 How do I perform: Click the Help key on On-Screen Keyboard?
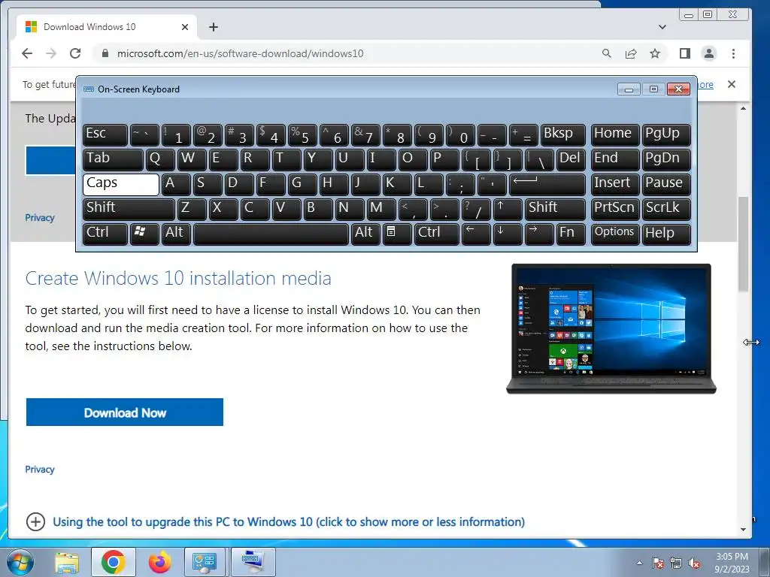coord(666,234)
